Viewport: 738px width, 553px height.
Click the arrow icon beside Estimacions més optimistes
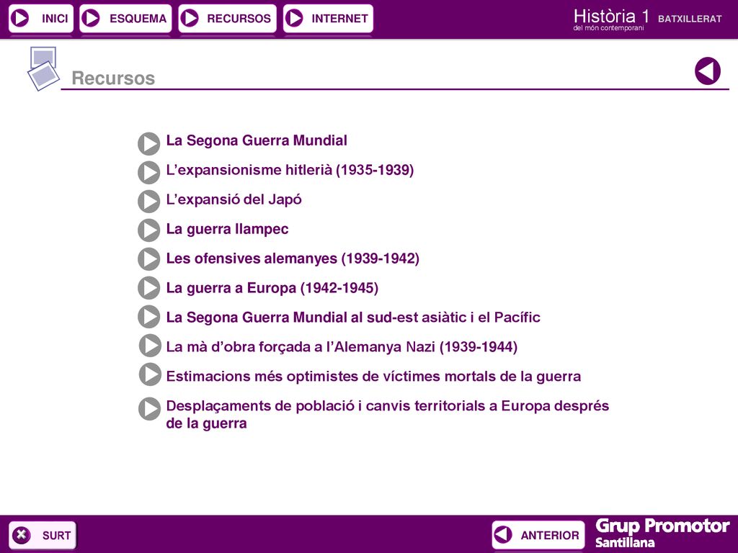click(150, 374)
